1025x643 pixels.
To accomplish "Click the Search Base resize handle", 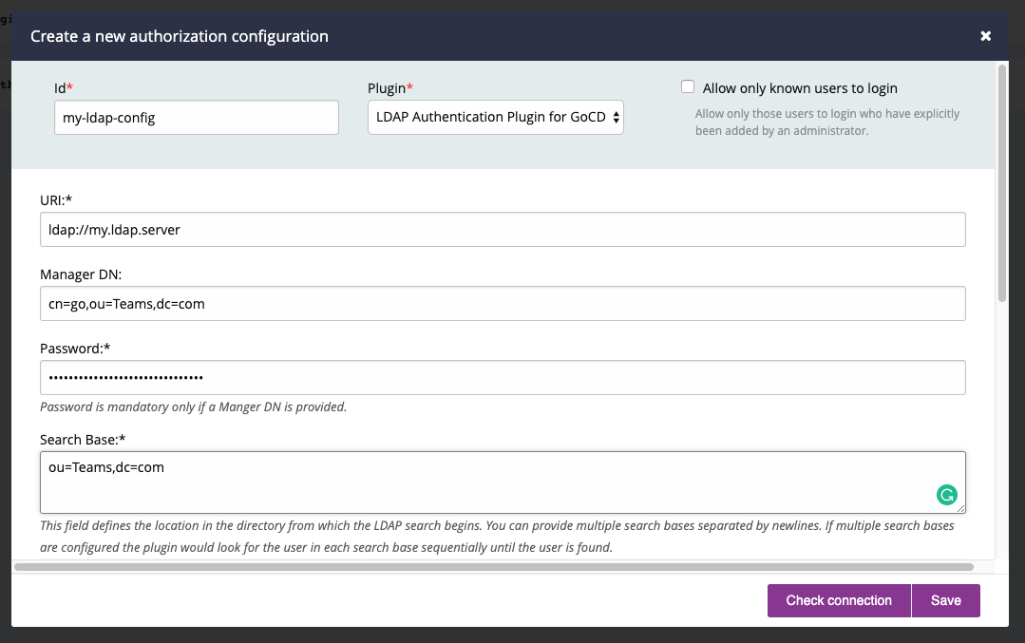I will point(960,508).
